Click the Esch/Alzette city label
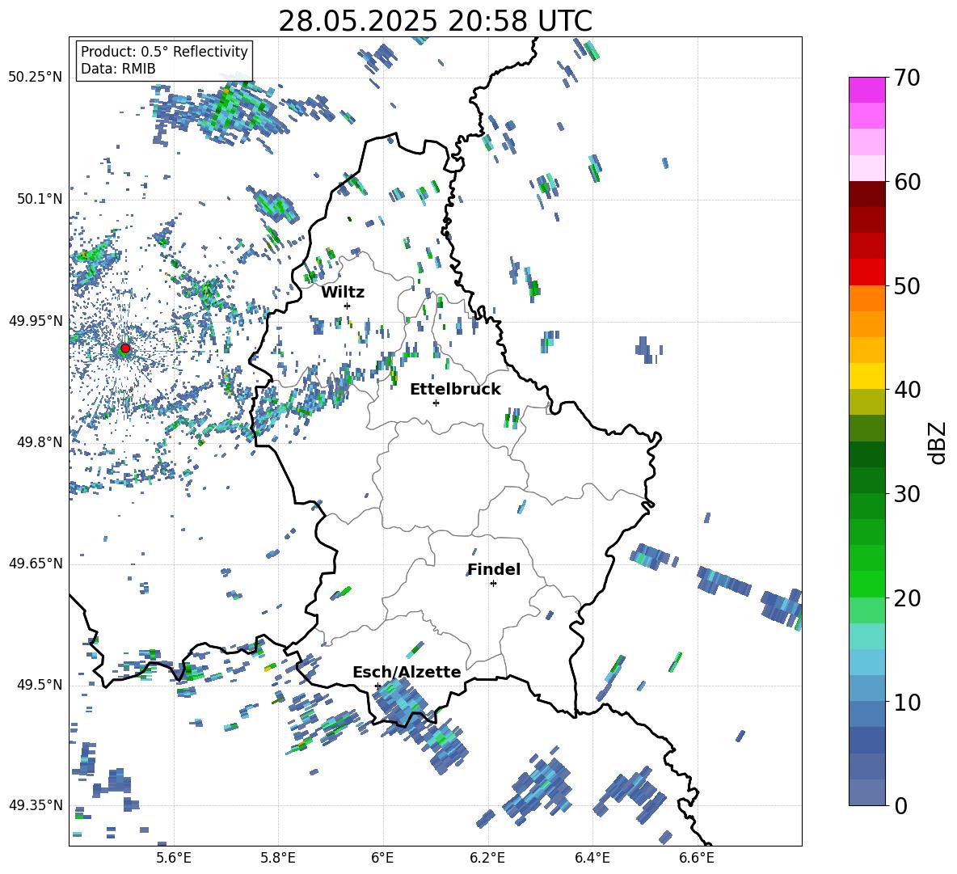 point(407,672)
